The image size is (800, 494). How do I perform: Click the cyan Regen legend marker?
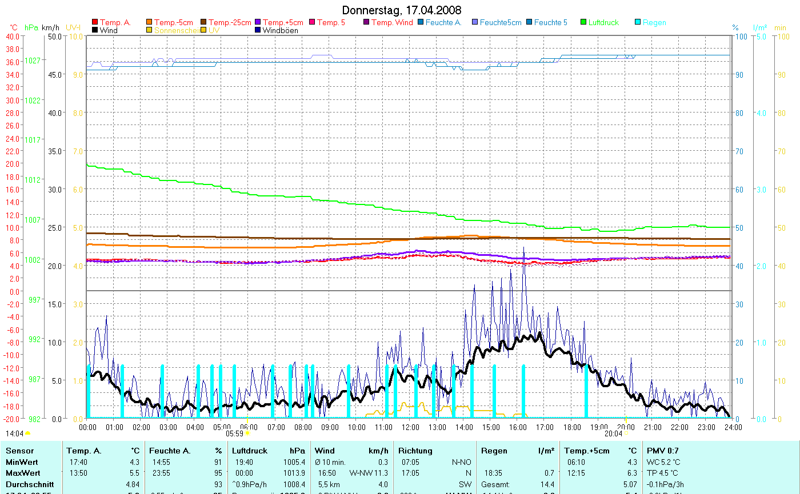[x=638, y=23]
